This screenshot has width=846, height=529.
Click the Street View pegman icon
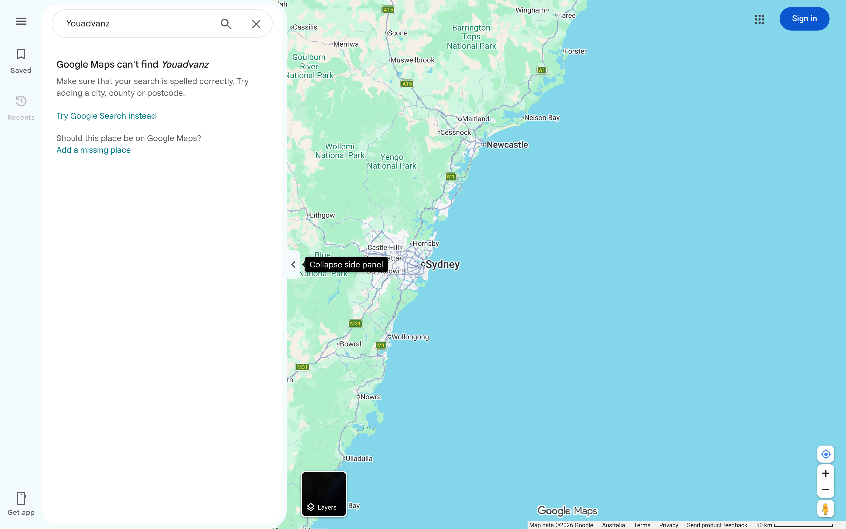826,509
